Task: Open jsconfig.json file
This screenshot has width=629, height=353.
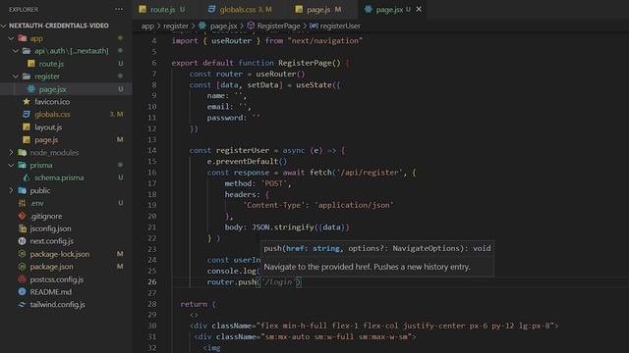Action: [x=50, y=228]
